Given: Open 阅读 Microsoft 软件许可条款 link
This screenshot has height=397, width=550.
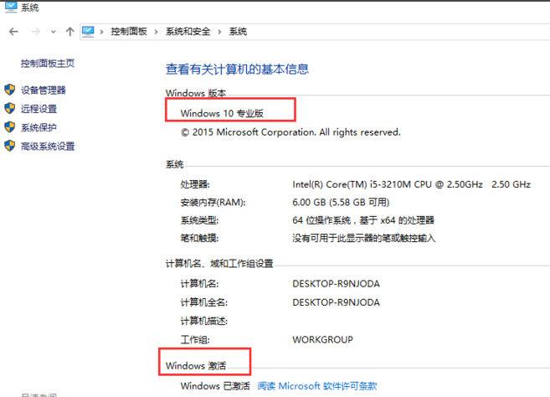Looking at the screenshot, I should coord(317,386).
